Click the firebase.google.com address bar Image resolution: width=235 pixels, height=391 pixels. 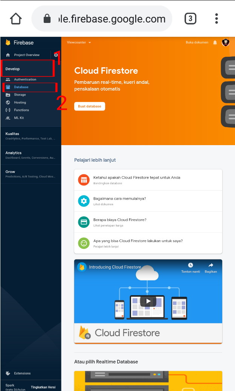tap(102, 19)
